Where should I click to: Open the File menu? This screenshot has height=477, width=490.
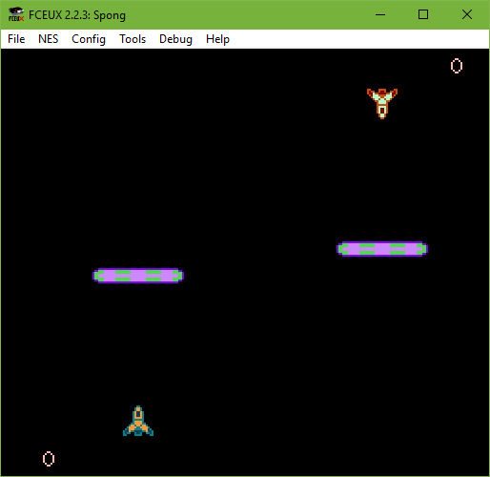click(16, 39)
